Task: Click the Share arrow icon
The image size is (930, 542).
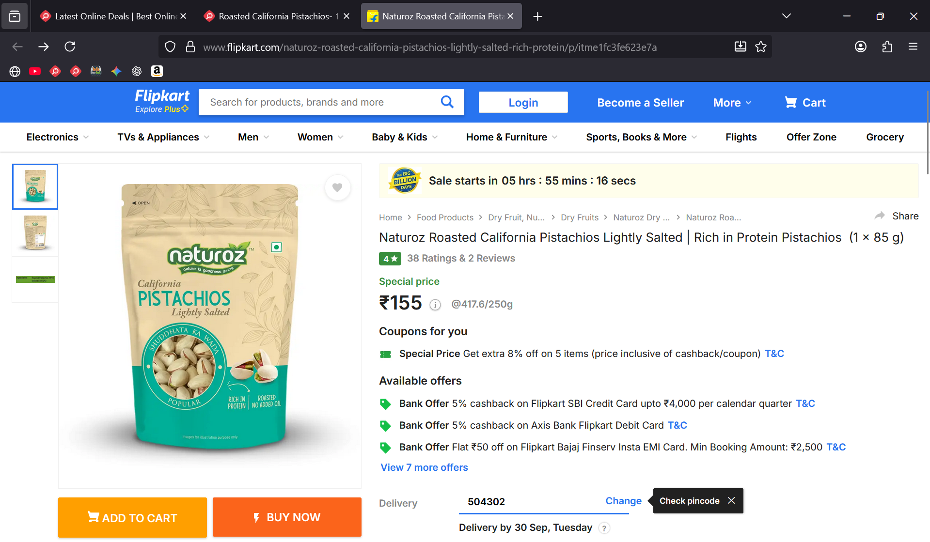Action: pyautogui.click(x=880, y=216)
